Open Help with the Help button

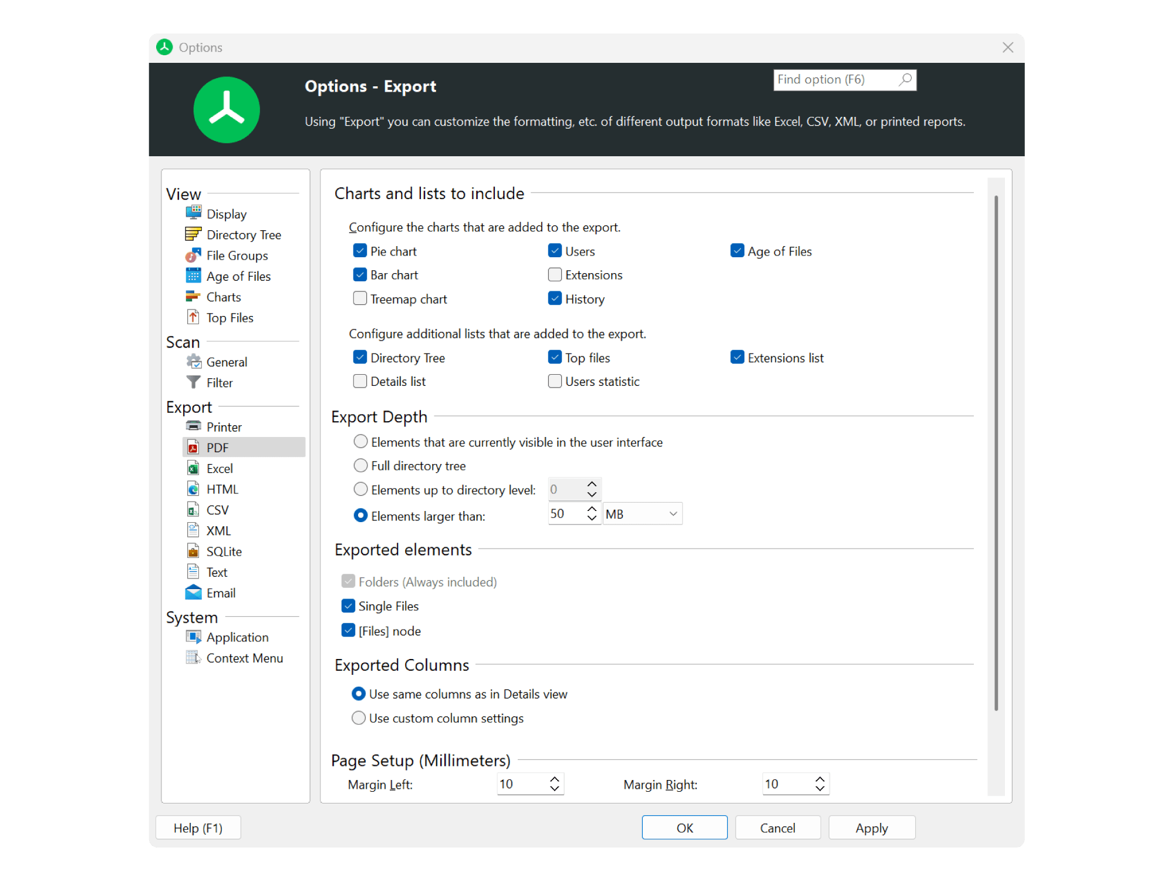point(198,828)
